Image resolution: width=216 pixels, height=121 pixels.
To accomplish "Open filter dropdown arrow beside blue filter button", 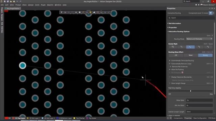I will [x=214, y=13].
